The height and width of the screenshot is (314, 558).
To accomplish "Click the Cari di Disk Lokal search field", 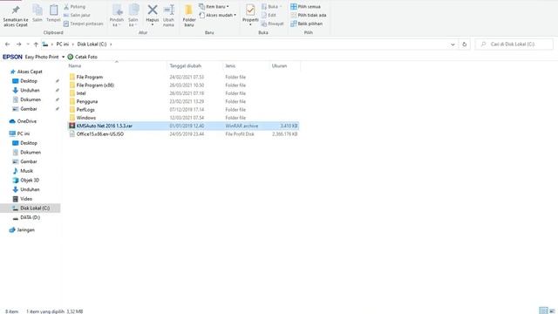I will (514, 44).
